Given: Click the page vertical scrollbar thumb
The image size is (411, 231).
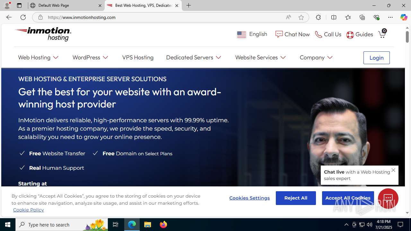Looking at the screenshot, I should (407, 37).
